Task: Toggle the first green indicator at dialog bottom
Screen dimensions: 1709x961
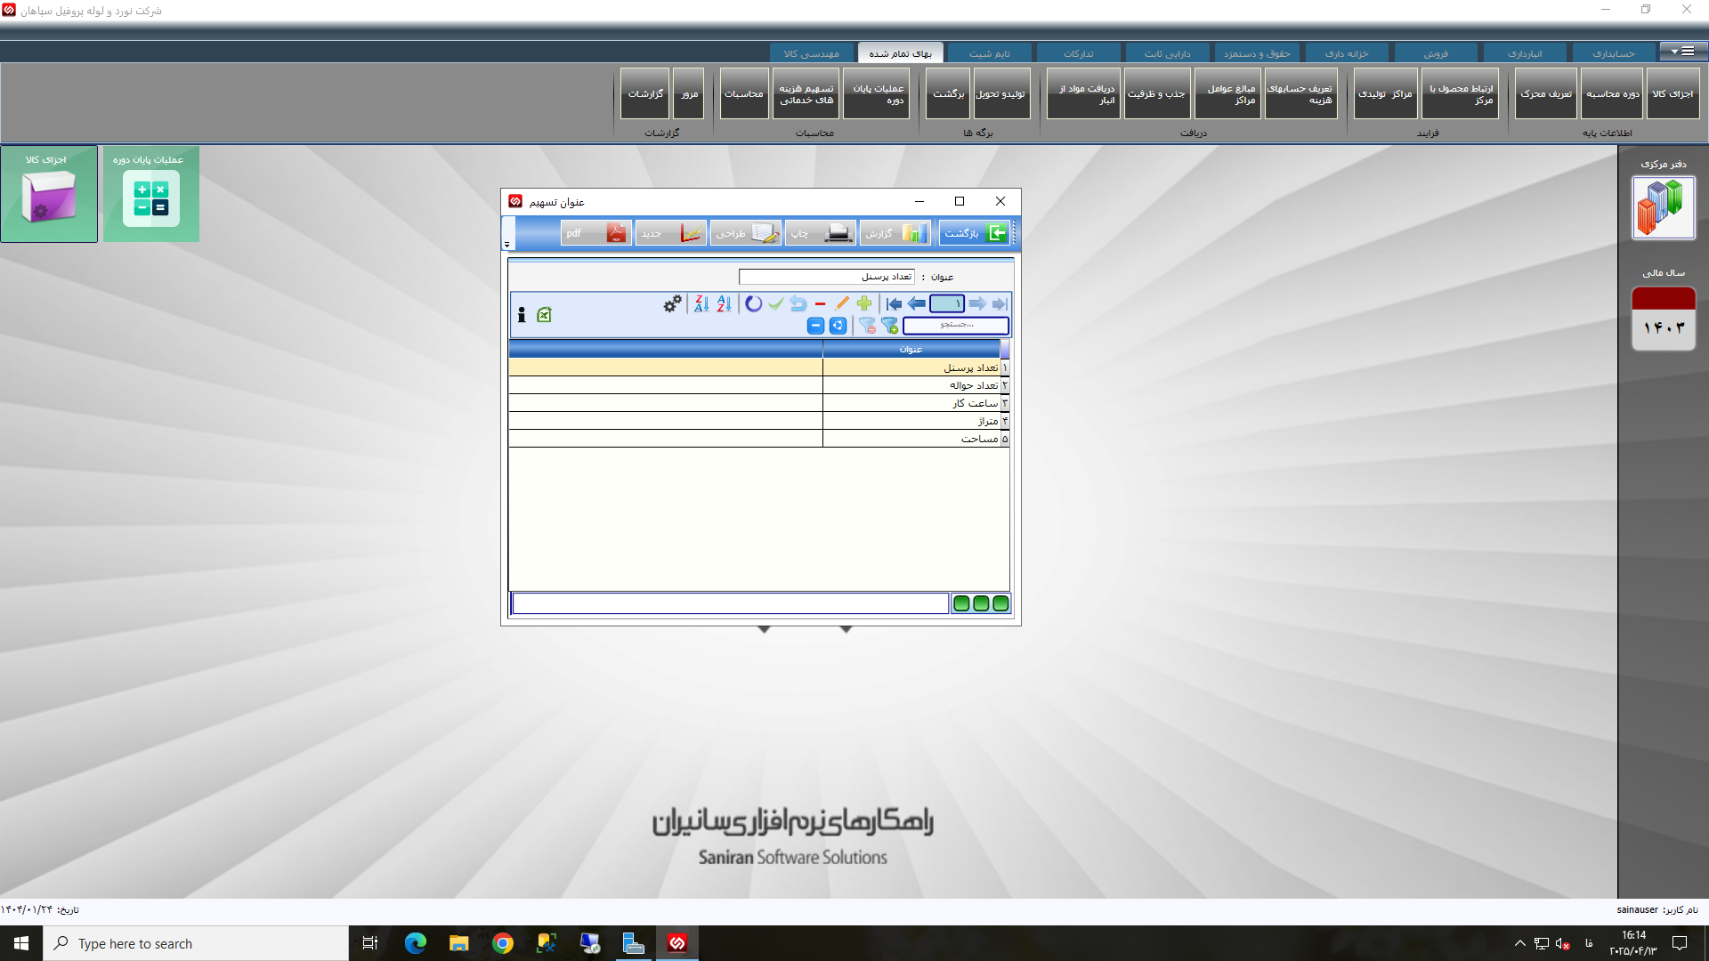Action: click(962, 603)
